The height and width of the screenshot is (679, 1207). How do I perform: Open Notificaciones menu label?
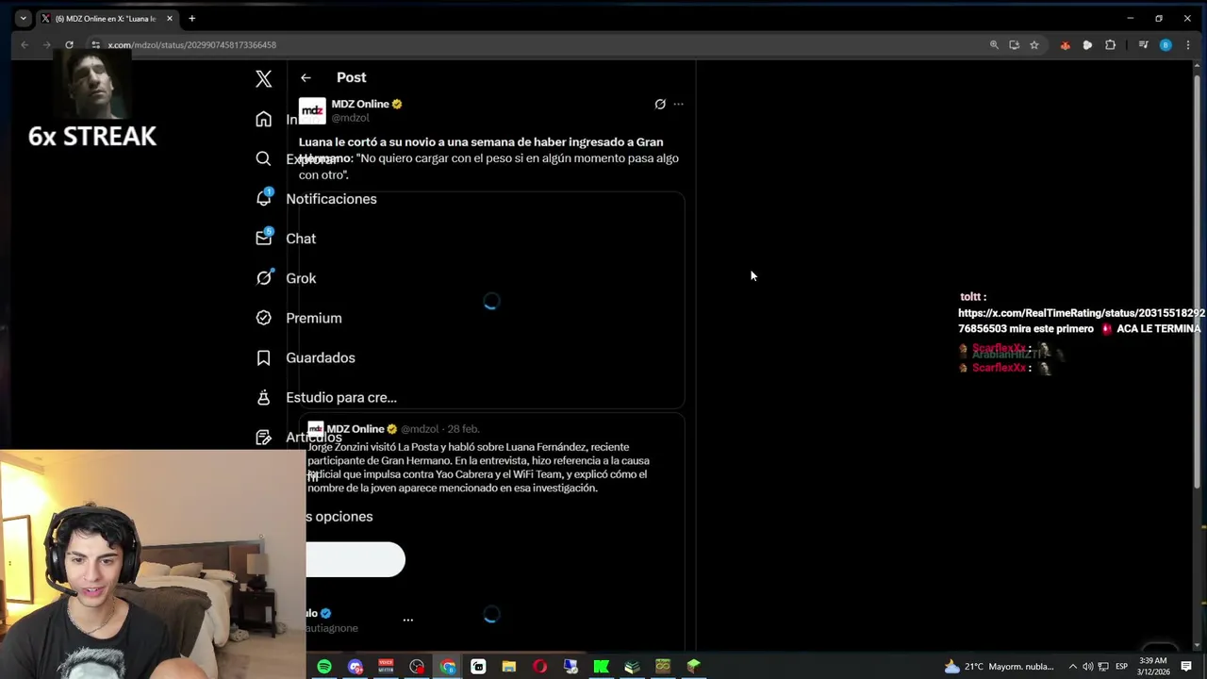(331, 199)
